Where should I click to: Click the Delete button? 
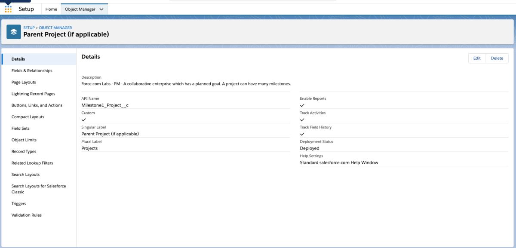coord(497,58)
